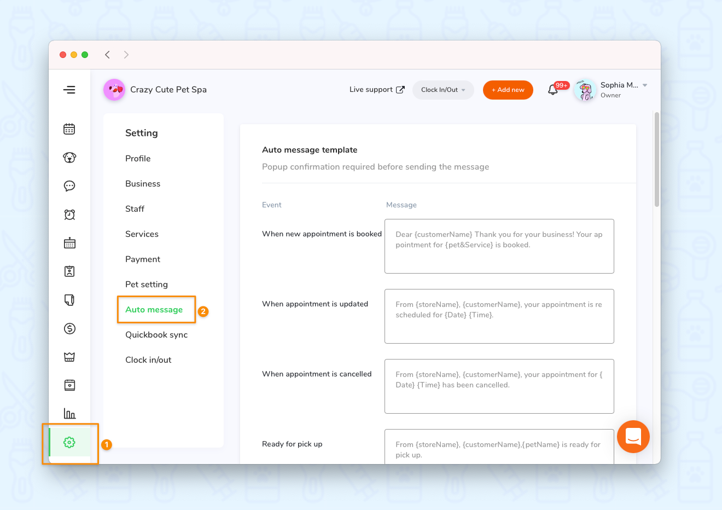This screenshot has width=722, height=510.
Task: Click 'When appointment is updated' label
Action: coord(315,304)
